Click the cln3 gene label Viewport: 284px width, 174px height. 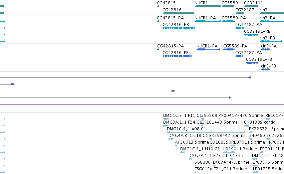point(263,10)
